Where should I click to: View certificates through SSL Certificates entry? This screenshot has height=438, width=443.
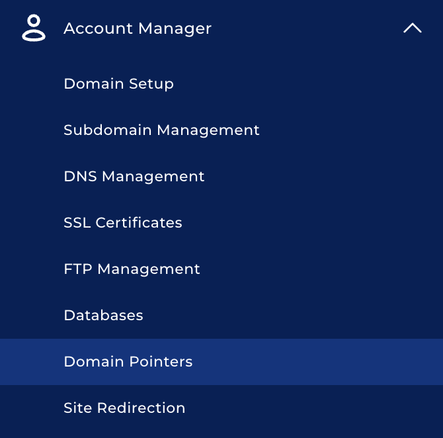click(123, 223)
